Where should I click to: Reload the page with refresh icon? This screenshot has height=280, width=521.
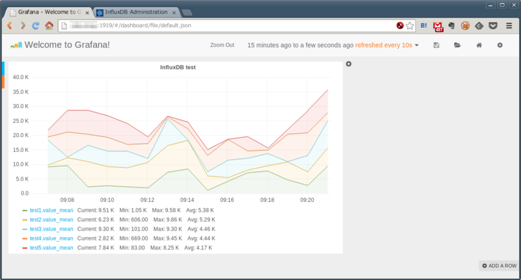pos(36,25)
